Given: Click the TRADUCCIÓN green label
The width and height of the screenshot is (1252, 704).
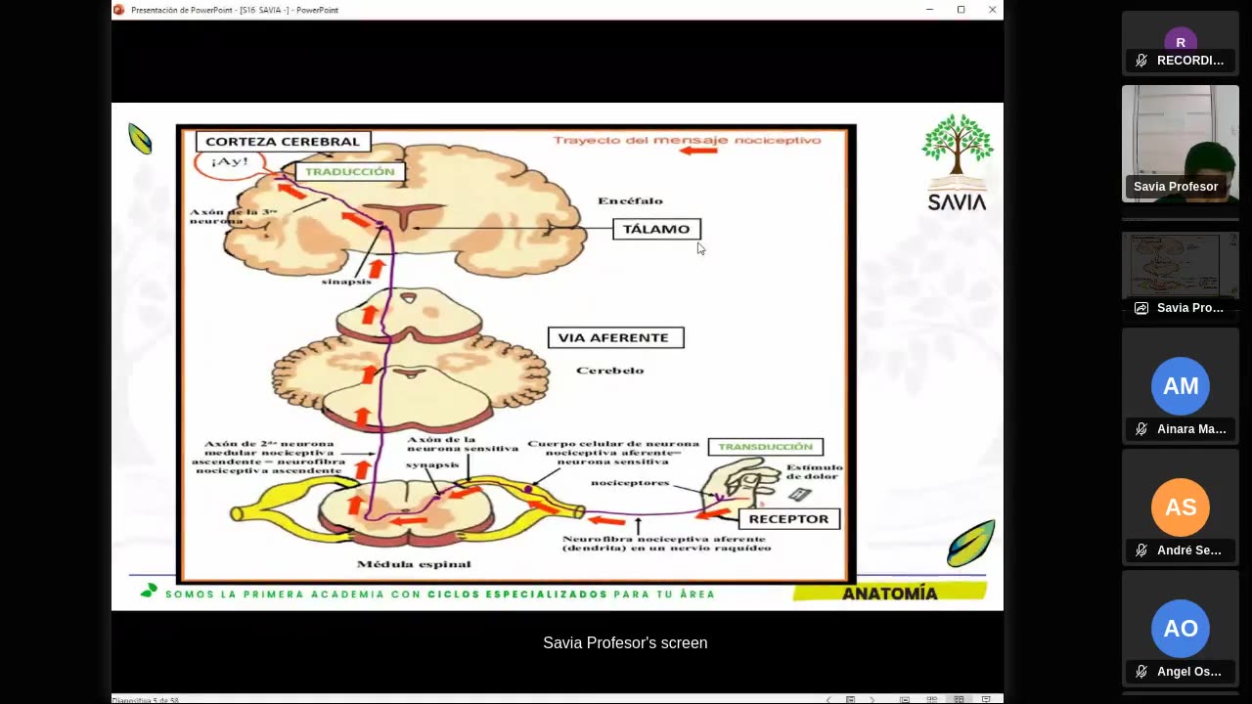Looking at the screenshot, I should pos(349,171).
